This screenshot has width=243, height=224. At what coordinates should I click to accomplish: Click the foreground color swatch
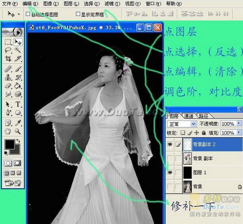click(10, 144)
